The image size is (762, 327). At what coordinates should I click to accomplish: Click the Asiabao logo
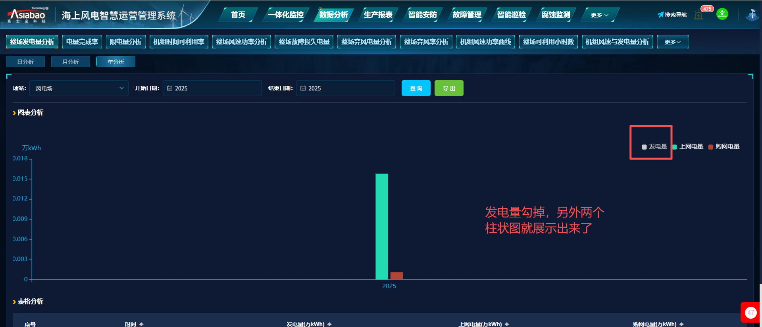(27, 15)
